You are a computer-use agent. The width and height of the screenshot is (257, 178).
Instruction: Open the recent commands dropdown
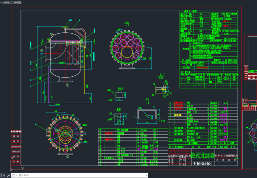point(14,176)
